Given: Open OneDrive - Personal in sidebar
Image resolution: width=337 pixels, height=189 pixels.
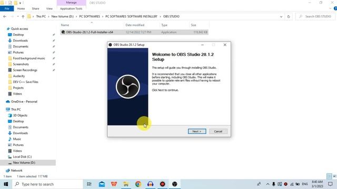Looking at the screenshot, I should [x=24, y=101].
